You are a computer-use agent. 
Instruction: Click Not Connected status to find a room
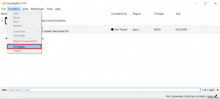pyautogui.click(x=189, y=96)
